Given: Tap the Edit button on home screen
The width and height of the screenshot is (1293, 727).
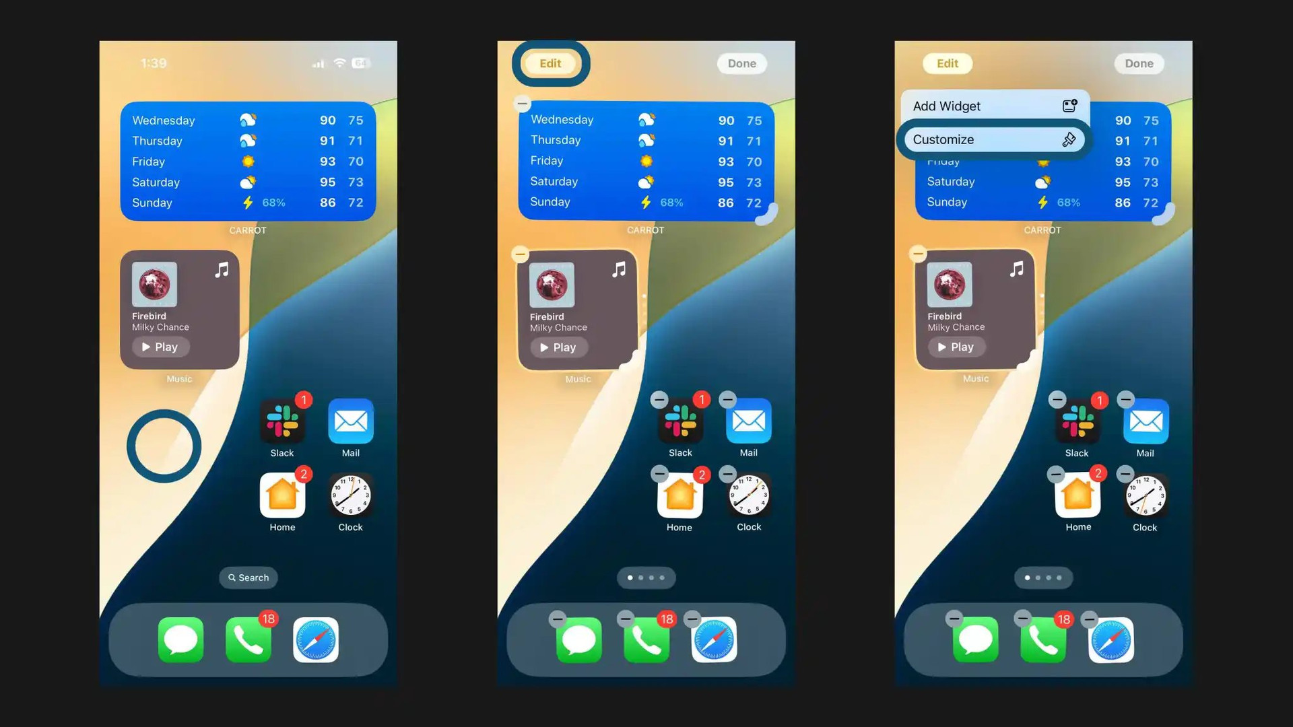Looking at the screenshot, I should pyautogui.click(x=551, y=63).
